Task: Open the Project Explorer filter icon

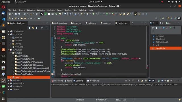Action: tap(37, 28)
